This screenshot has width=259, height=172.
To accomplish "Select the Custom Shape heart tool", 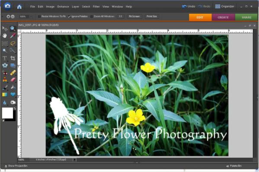I will pyautogui.click(x=13, y=95).
